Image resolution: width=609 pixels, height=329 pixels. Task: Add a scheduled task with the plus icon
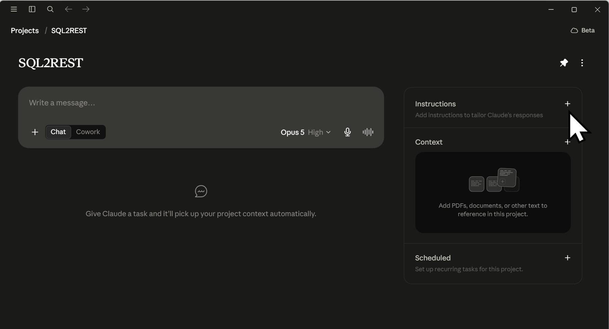pyautogui.click(x=567, y=258)
